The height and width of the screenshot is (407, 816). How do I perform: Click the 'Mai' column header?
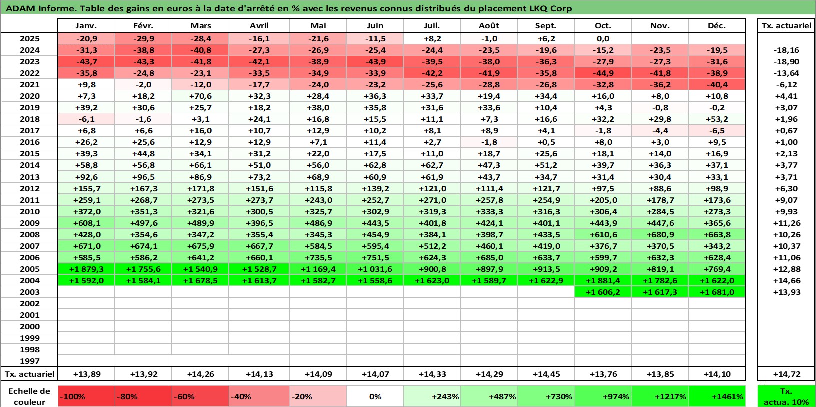(x=318, y=26)
